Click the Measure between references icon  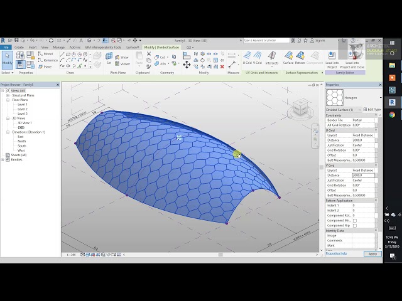click(232, 65)
